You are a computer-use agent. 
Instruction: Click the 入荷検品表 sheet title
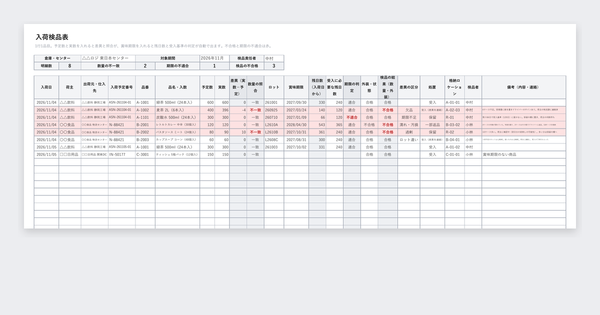coord(52,37)
